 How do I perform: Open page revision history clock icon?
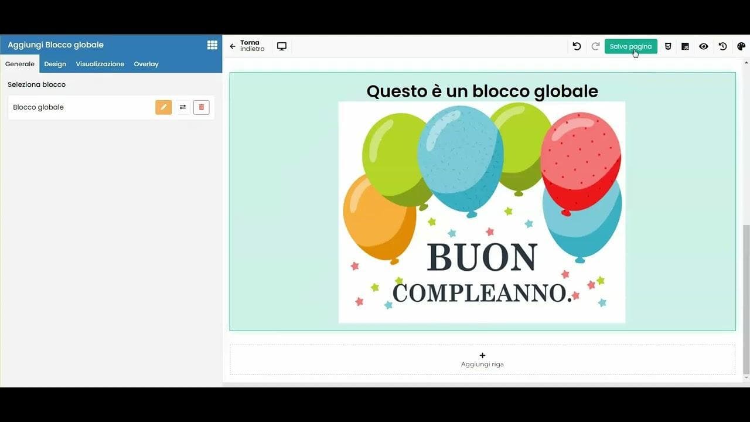click(722, 46)
